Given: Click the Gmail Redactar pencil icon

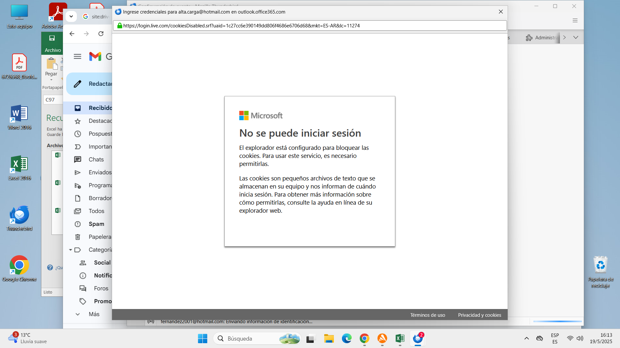Looking at the screenshot, I should (77, 84).
